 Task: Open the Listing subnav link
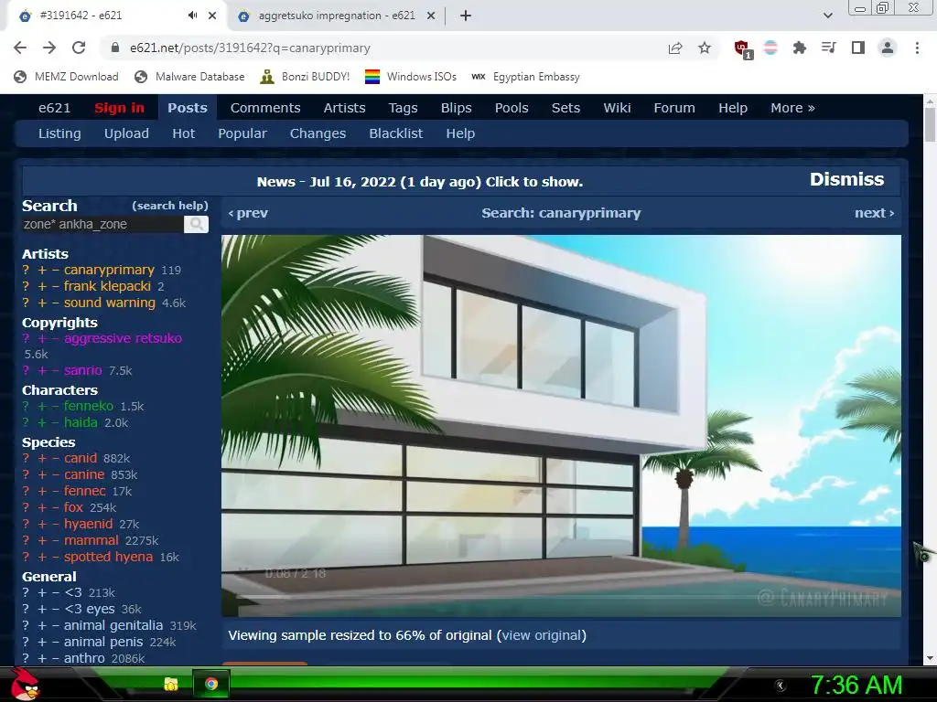(x=59, y=133)
